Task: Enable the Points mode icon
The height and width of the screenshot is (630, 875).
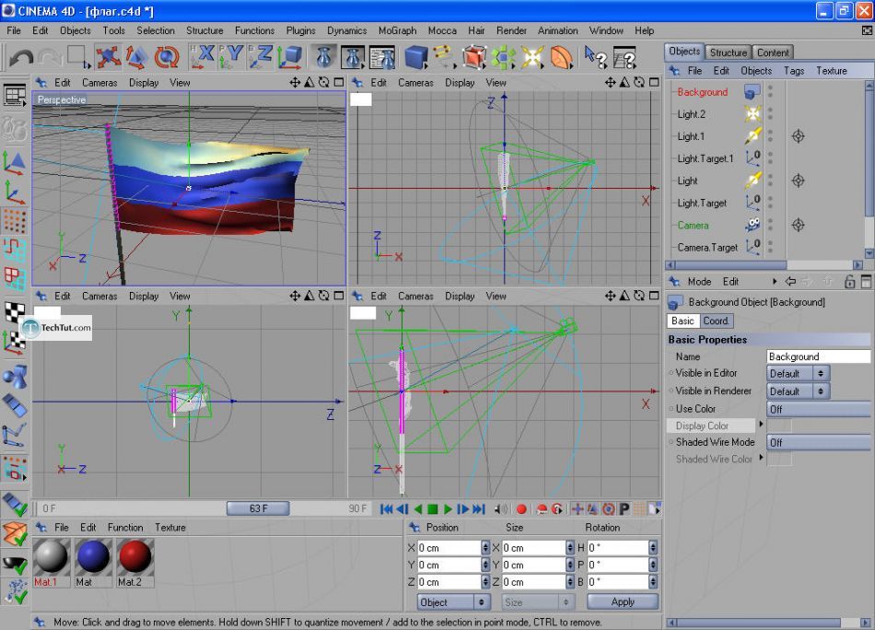Action: [x=15, y=221]
